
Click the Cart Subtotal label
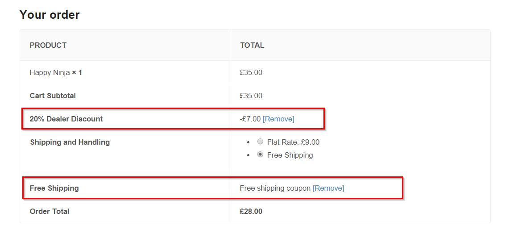(53, 96)
